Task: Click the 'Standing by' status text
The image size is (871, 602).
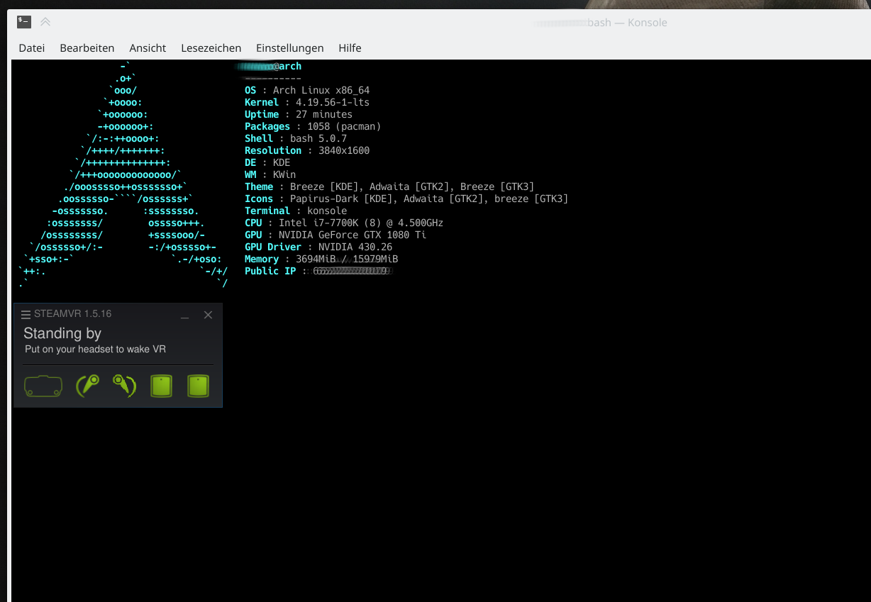Action: 62,333
